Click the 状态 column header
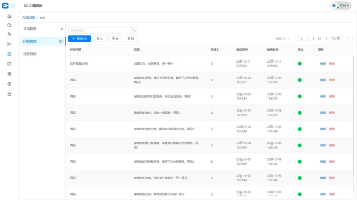Image resolution: width=357 pixels, height=200 pixels. tap(300, 49)
